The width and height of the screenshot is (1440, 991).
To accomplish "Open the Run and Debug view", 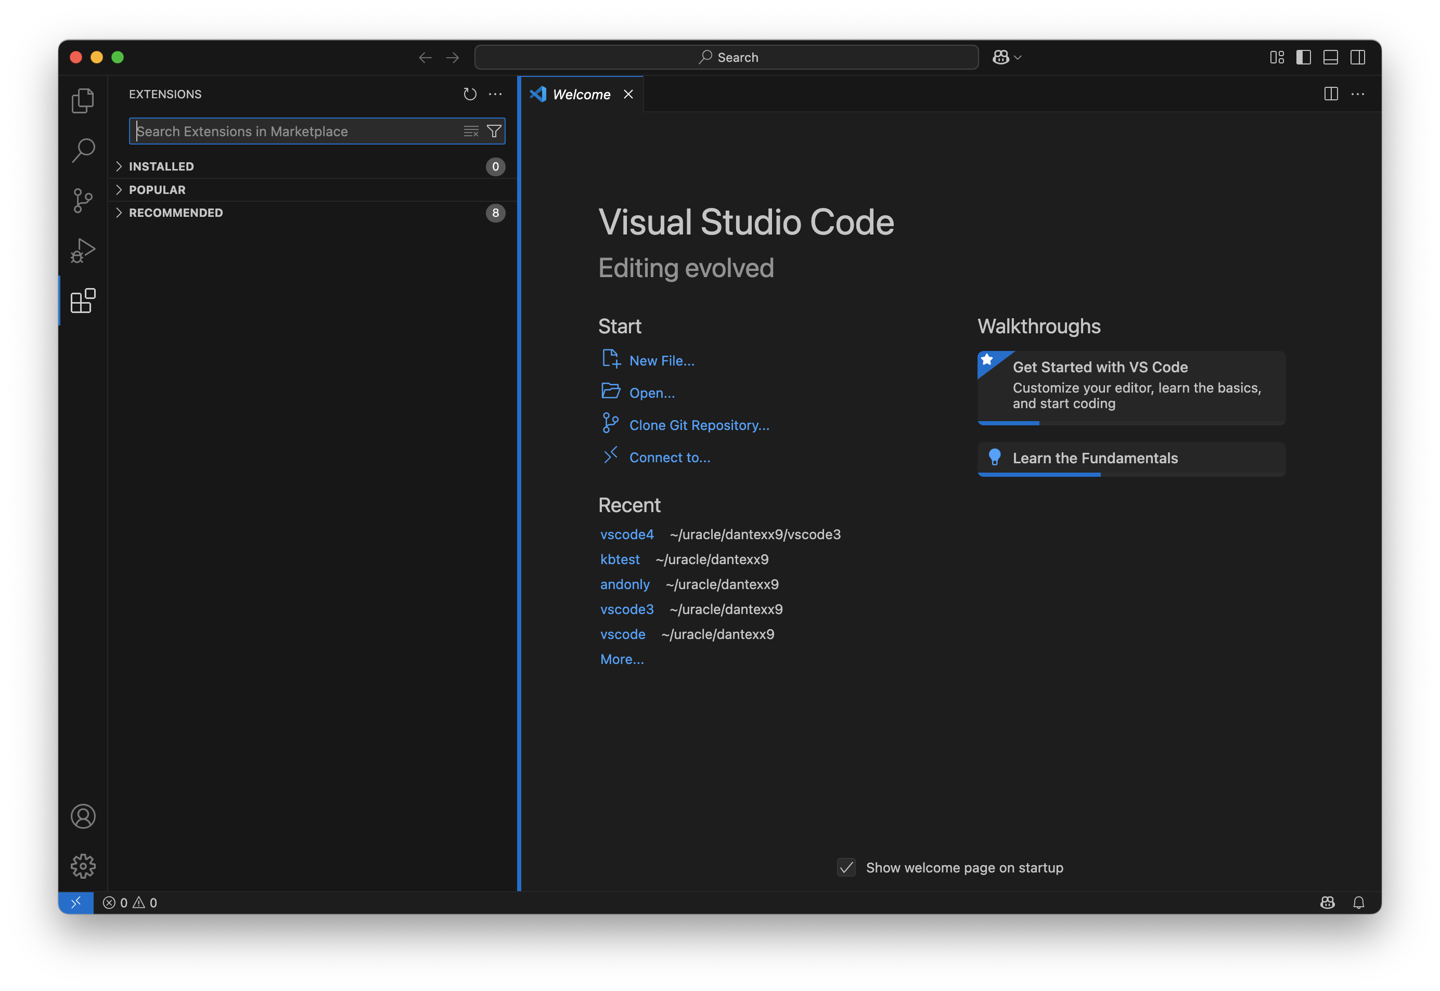I will pyautogui.click(x=83, y=250).
